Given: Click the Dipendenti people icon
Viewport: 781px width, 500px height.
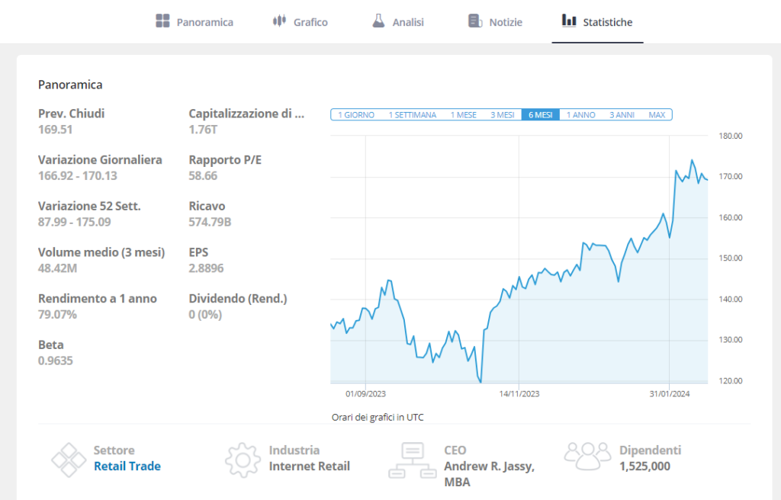Looking at the screenshot, I should (588, 457).
